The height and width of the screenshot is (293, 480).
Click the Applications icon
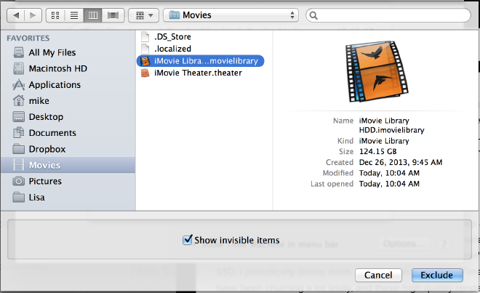tap(19, 85)
